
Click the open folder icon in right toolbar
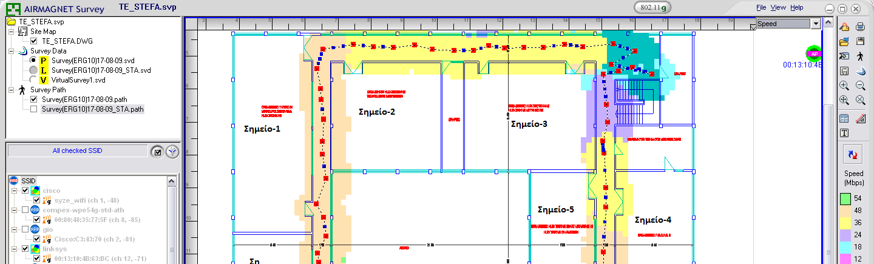(x=844, y=41)
